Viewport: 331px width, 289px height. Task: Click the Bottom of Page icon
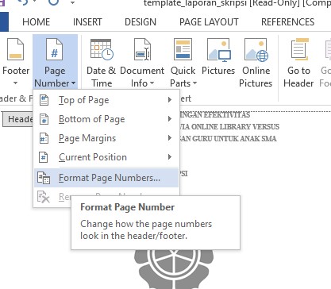point(44,119)
